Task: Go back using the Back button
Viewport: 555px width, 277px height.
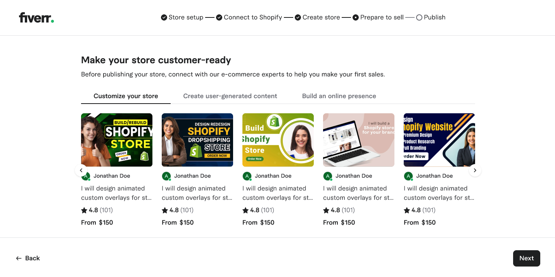Action: point(28,258)
